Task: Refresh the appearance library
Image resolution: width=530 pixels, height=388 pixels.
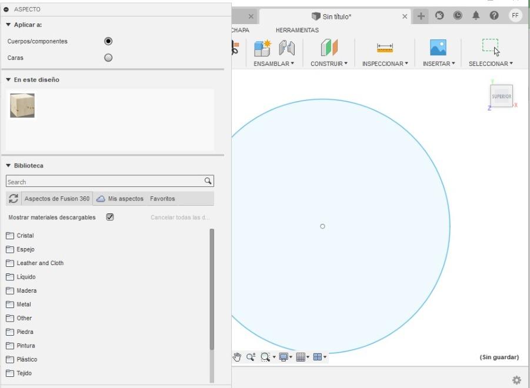Action: [14, 199]
